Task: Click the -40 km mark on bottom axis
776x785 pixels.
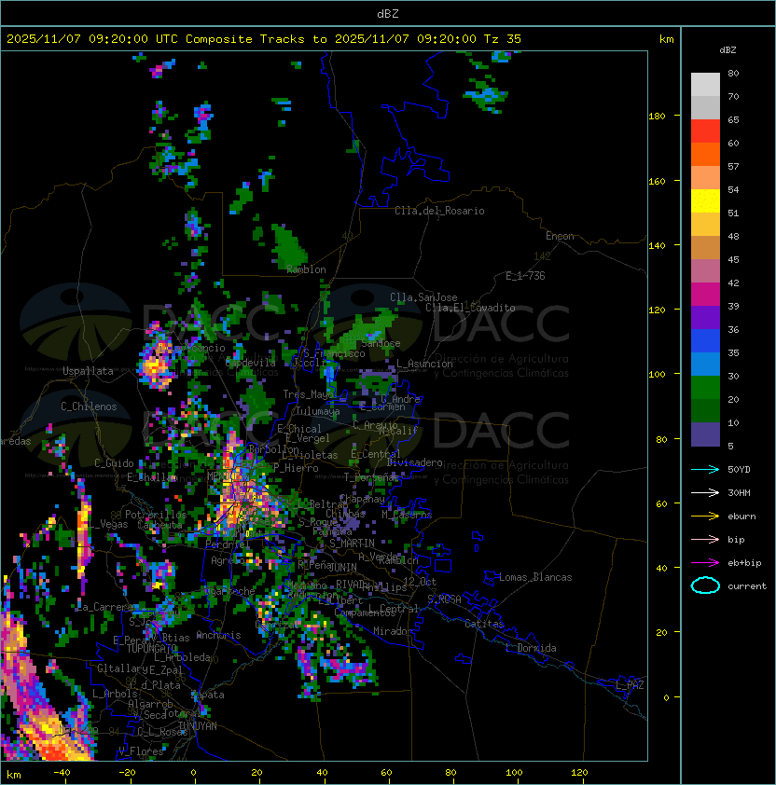Action: [62, 773]
